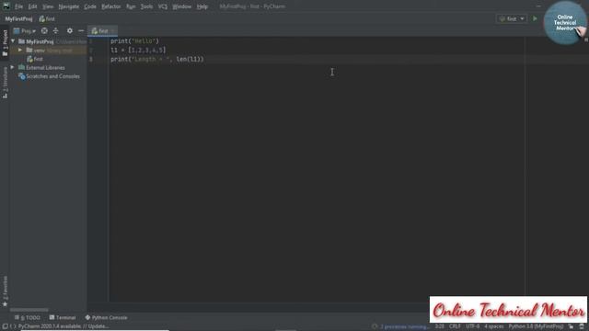The width and height of the screenshot is (589, 331).
Task: Select Scratches and Consoles item
Action: pyautogui.click(x=49, y=76)
